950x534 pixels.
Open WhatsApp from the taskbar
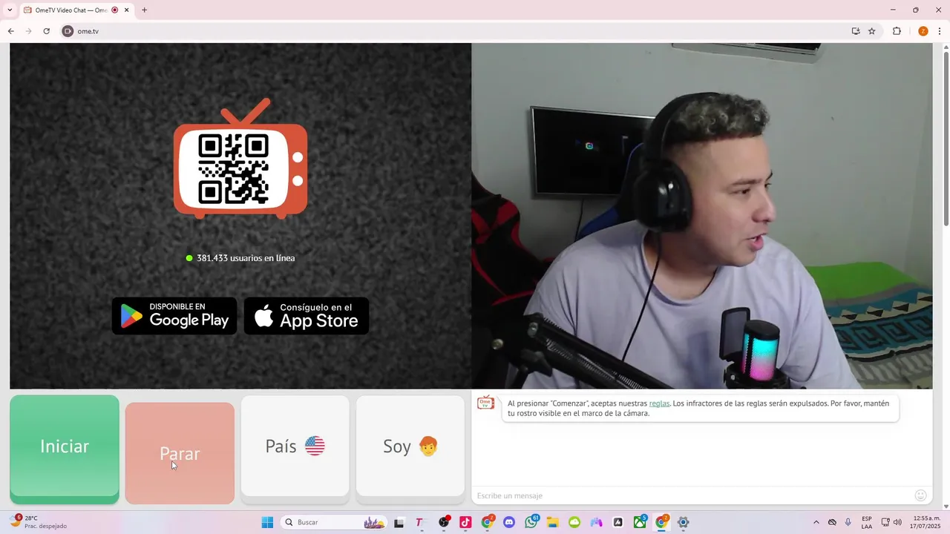pos(531,522)
